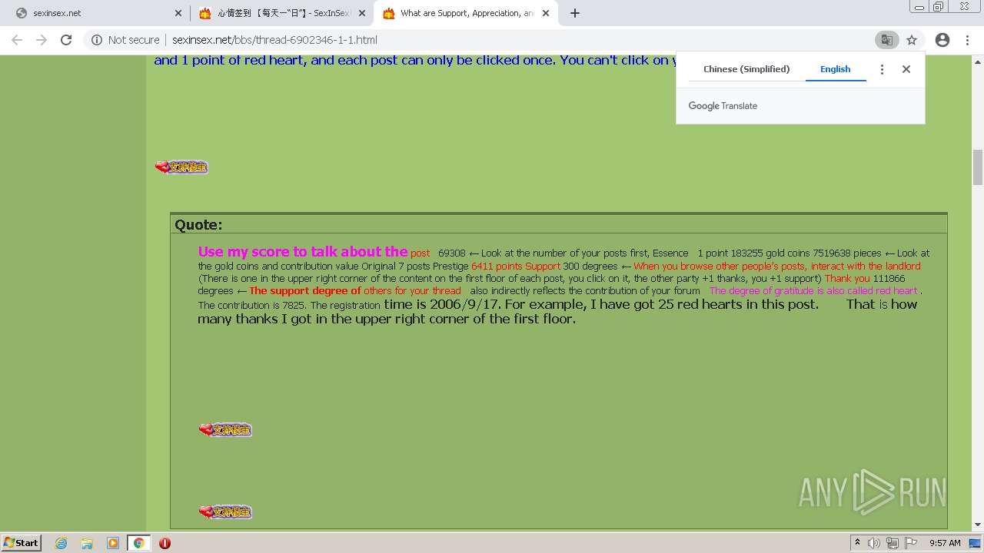This screenshot has width=984, height=553.
Task: Open Windows Explorer folder on taskbar
Action: pos(87,543)
